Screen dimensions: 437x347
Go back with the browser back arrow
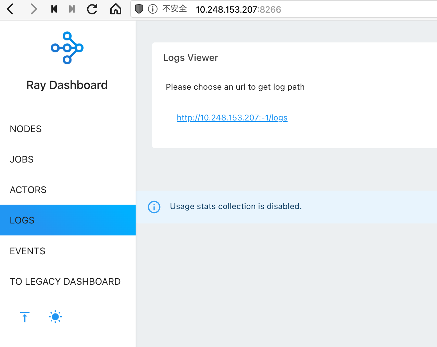[x=10, y=9]
